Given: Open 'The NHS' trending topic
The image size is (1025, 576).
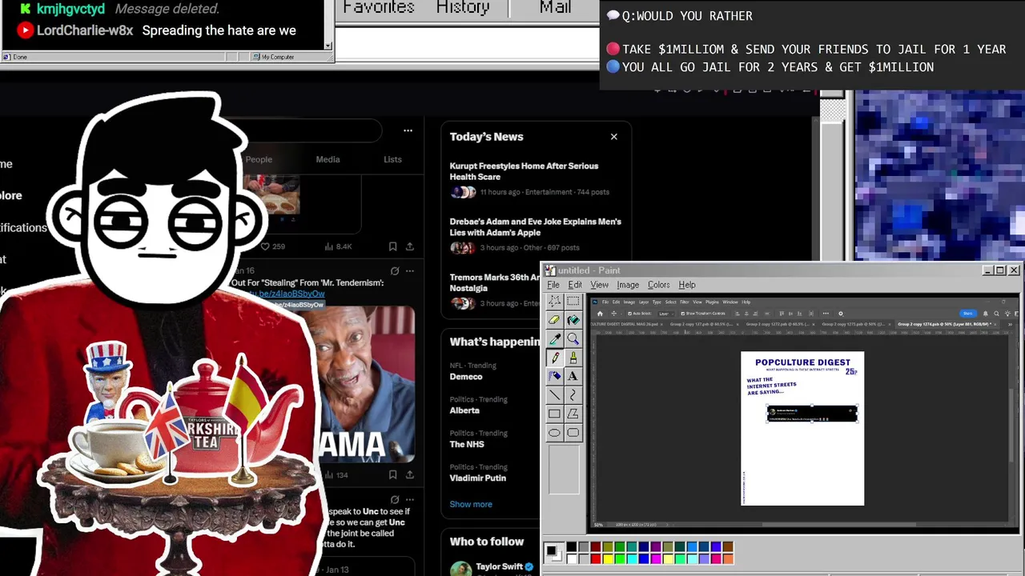Looking at the screenshot, I should point(467,444).
